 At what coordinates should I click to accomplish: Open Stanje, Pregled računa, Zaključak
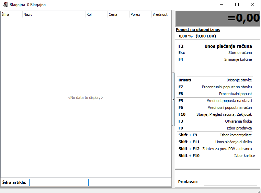pos(224,114)
